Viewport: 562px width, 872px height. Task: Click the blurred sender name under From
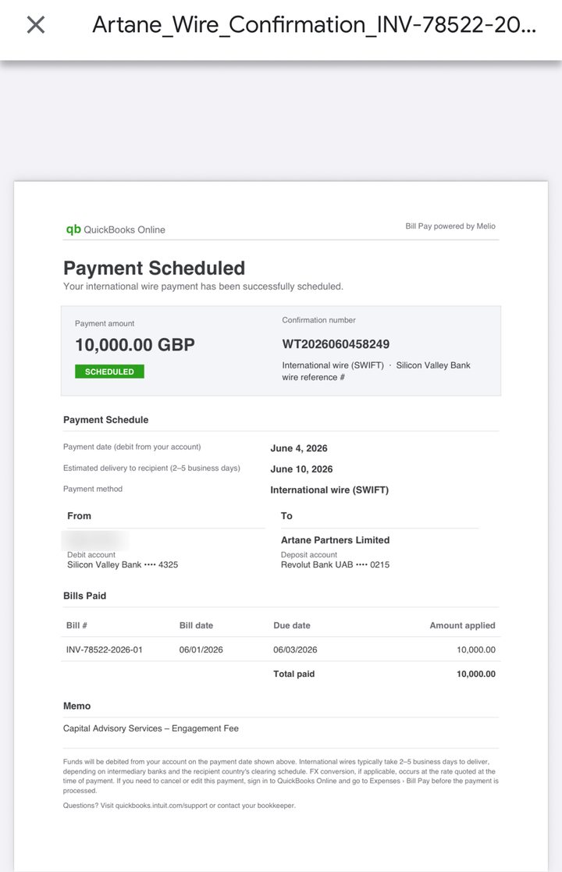(95, 540)
